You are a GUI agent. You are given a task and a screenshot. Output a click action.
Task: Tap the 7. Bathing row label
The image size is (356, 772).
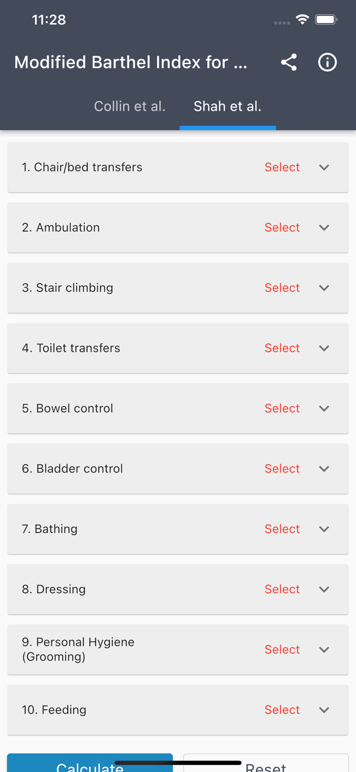(x=50, y=529)
